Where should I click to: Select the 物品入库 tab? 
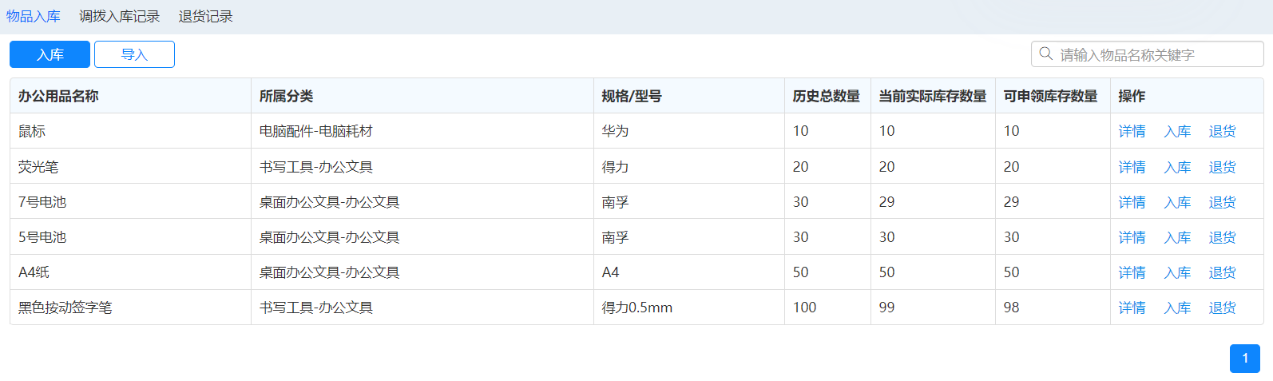34,17
